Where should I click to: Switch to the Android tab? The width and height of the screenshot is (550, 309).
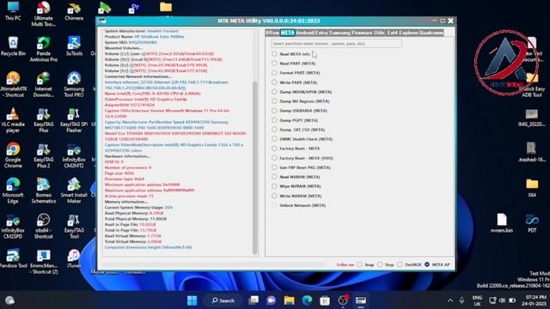[x=305, y=33]
